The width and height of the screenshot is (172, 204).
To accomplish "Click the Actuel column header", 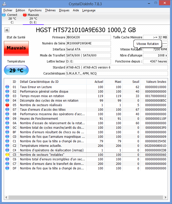I will (96, 82).
